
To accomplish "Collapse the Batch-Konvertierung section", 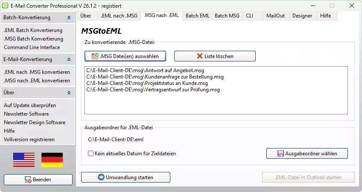I will coord(69,17).
